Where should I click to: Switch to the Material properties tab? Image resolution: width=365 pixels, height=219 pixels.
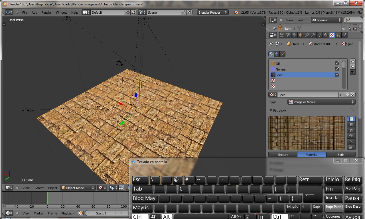(x=326, y=35)
